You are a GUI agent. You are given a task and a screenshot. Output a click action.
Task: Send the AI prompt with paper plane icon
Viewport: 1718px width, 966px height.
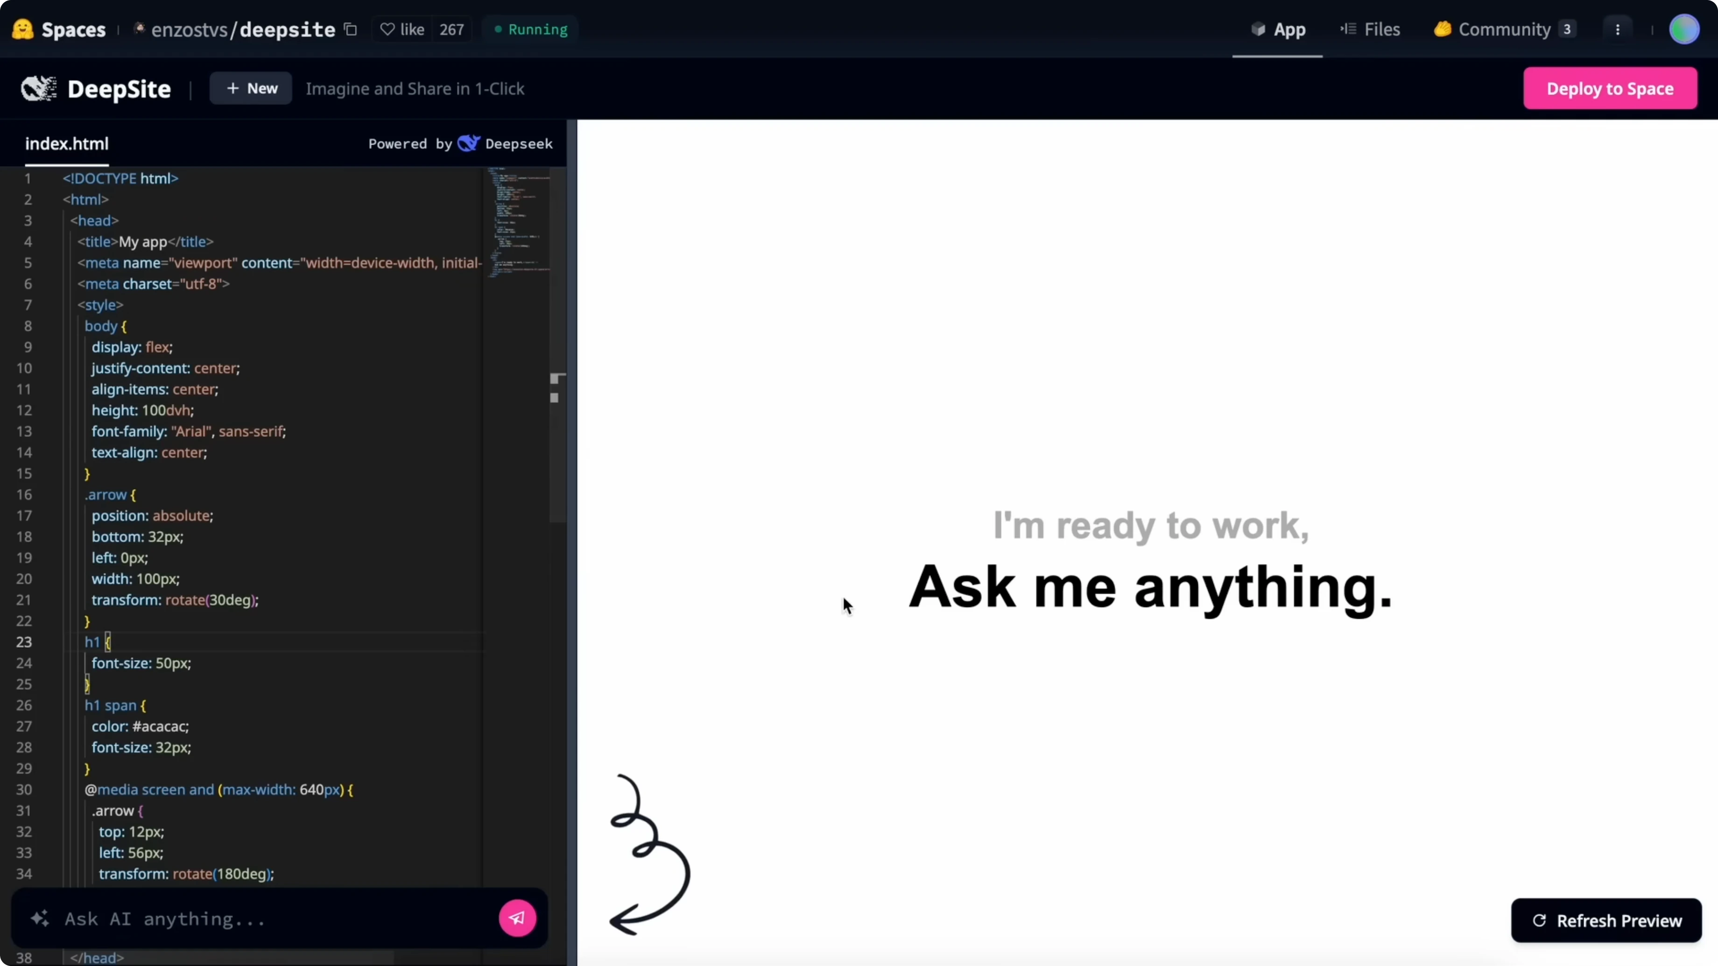(517, 918)
